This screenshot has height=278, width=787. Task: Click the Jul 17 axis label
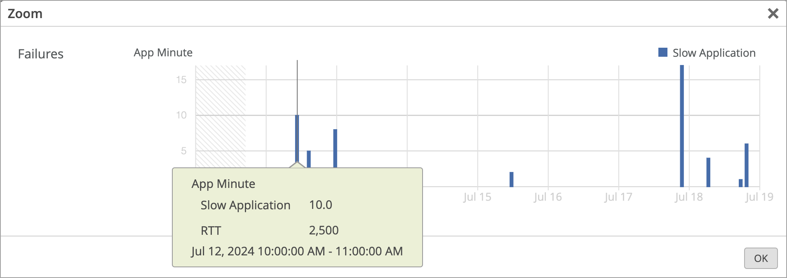pyautogui.click(x=619, y=197)
